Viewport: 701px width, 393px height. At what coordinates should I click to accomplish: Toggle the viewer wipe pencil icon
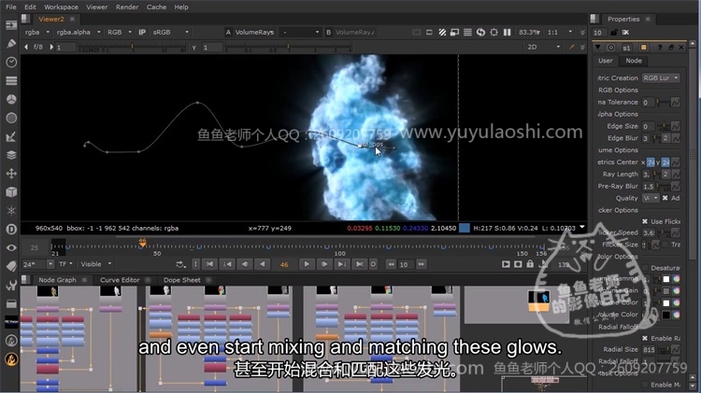point(571,47)
